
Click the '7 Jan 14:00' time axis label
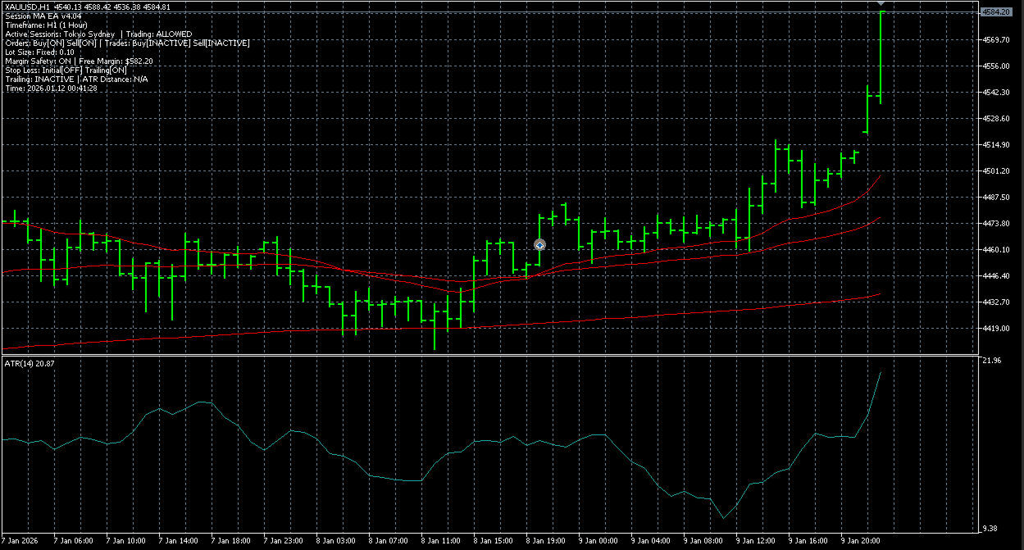click(179, 541)
